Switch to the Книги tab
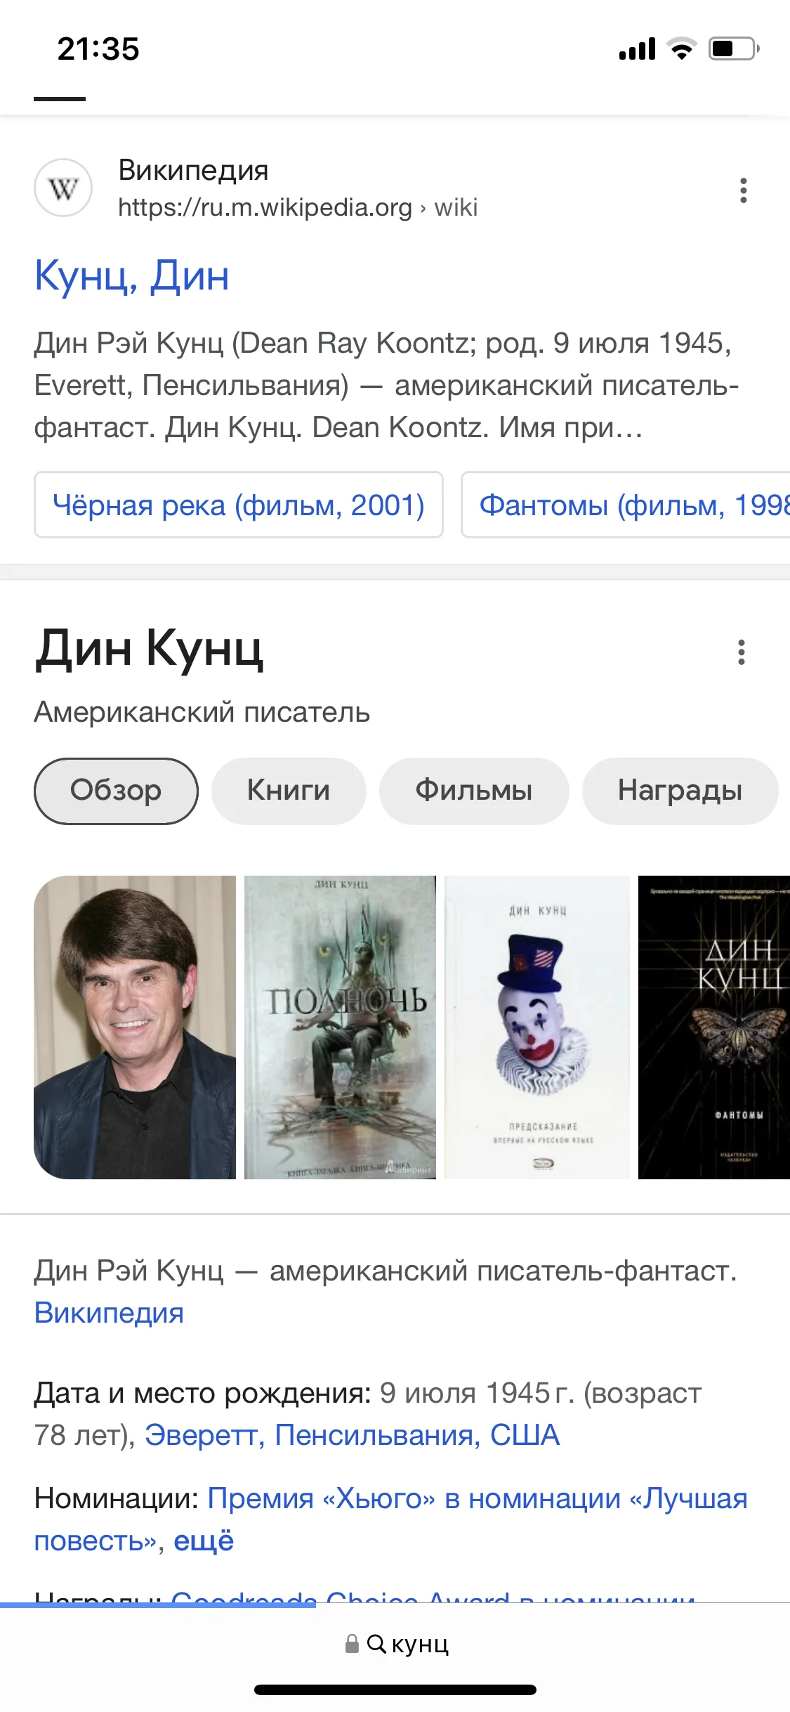790x1712 pixels. (289, 791)
